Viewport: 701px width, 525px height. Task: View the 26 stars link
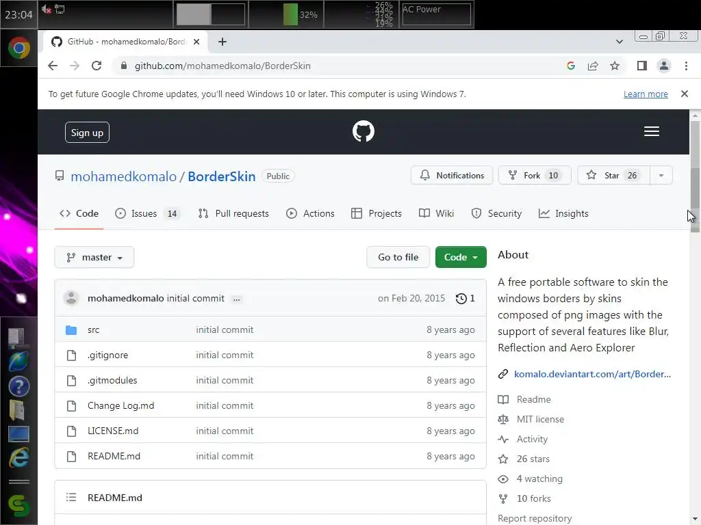[x=533, y=459]
